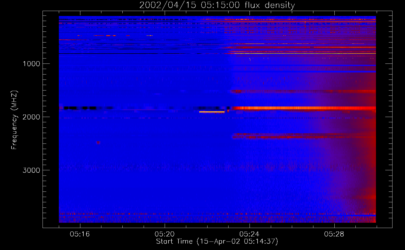Image resolution: width=405 pixels, height=250 pixels.
Task: Click the 05:16 time tick label
Action: click(x=80, y=234)
